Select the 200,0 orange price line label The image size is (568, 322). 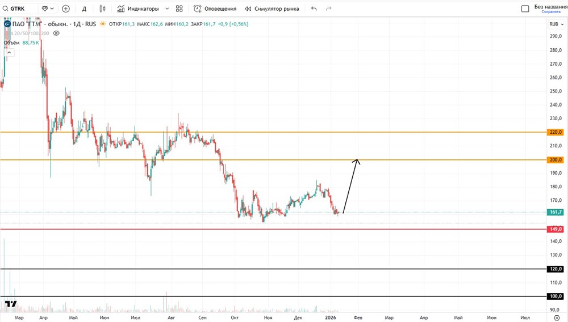(x=556, y=160)
